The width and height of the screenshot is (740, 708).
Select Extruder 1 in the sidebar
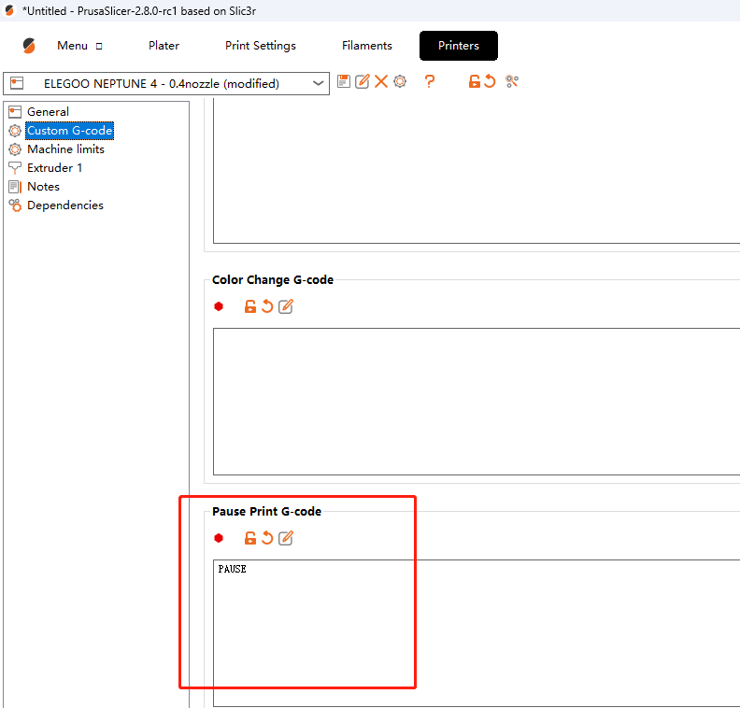pyautogui.click(x=54, y=168)
